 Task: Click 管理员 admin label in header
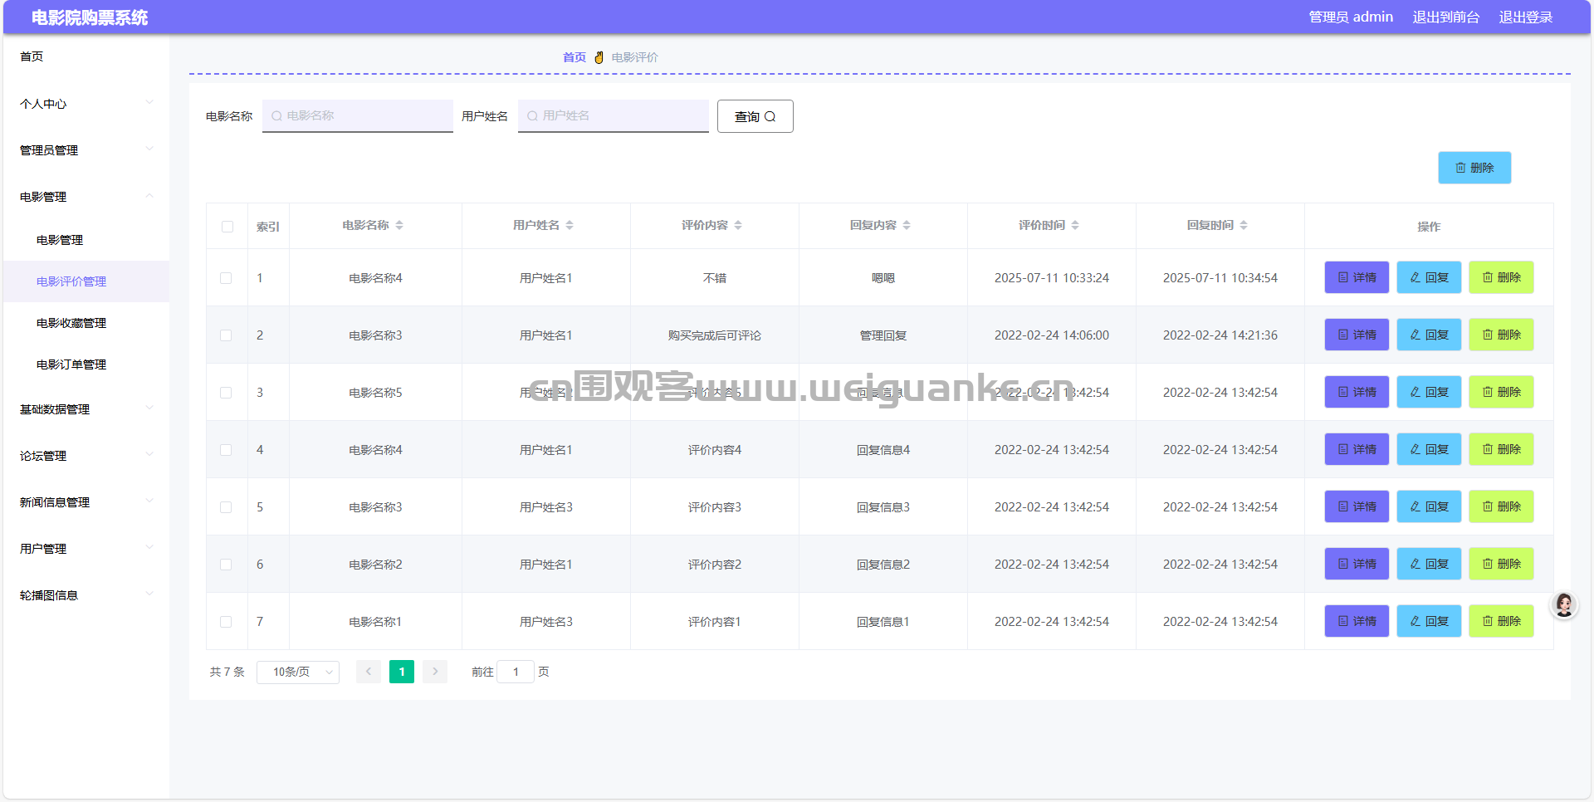point(1351,17)
